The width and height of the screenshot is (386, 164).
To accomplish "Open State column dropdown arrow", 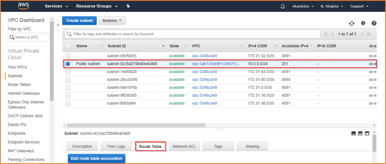I will (x=186, y=46).
